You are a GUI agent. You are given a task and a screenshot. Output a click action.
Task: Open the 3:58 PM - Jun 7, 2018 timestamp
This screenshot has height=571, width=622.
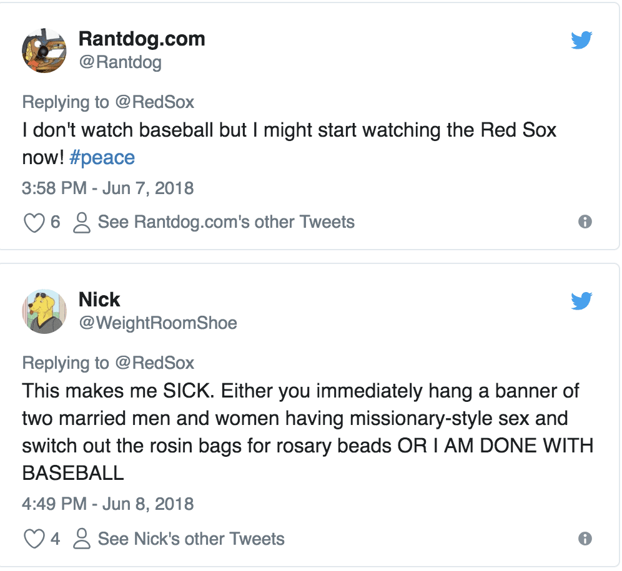pos(108,188)
